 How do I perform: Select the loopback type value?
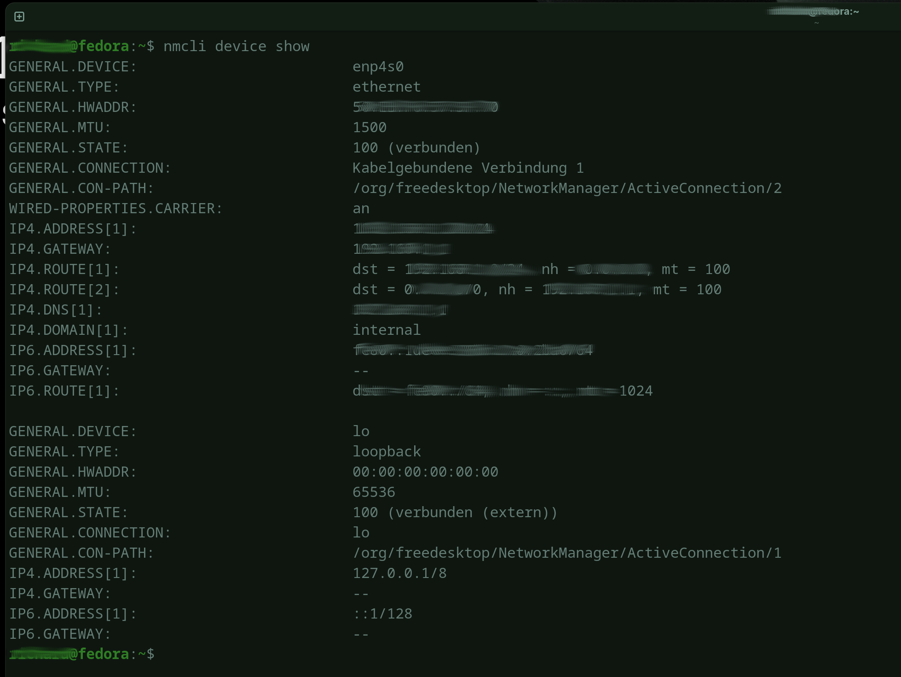point(387,452)
